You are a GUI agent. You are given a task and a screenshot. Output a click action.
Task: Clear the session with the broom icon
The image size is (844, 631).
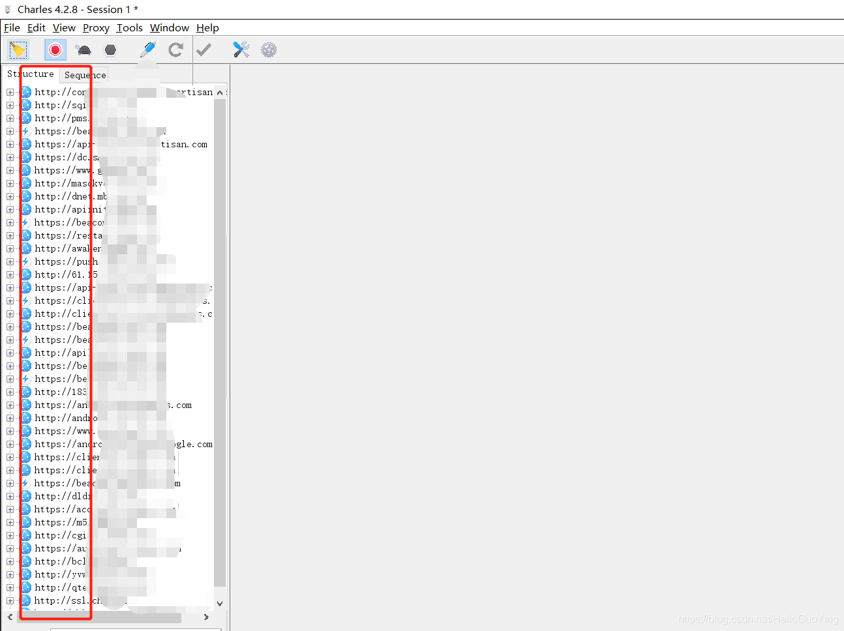tap(18, 50)
